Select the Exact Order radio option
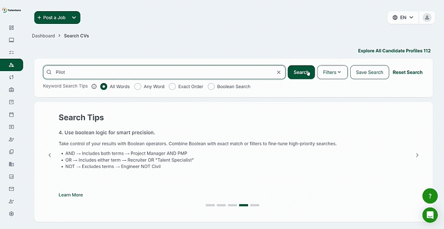 pos(172,86)
